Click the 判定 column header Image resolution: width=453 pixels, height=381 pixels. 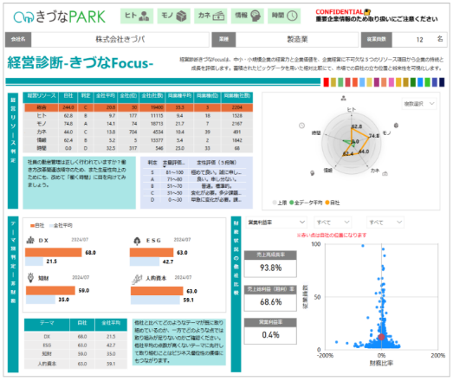pos(86,96)
